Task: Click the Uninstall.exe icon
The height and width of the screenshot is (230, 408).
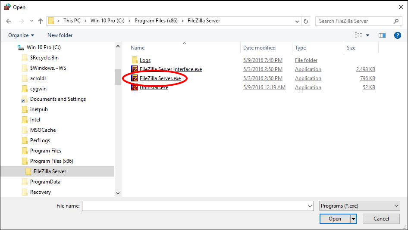Action: point(135,87)
